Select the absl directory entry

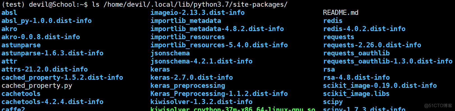tap(9, 13)
